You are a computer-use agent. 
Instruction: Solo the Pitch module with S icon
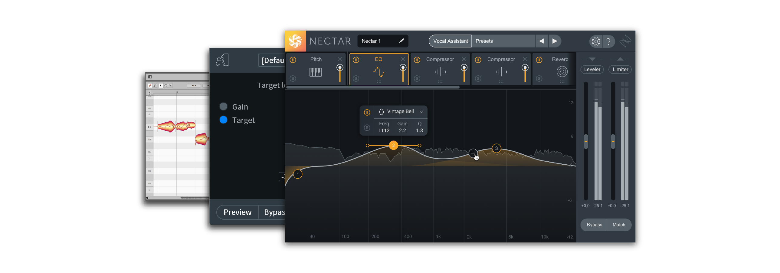[293, 78]
